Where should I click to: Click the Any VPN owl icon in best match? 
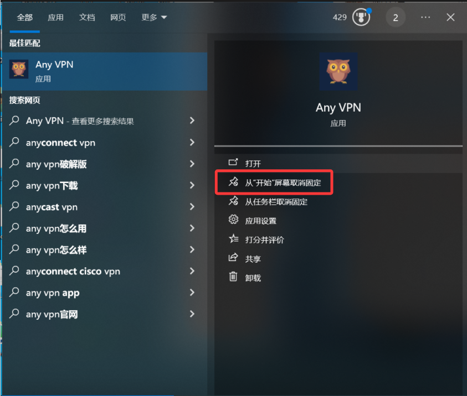pos(19,69)
